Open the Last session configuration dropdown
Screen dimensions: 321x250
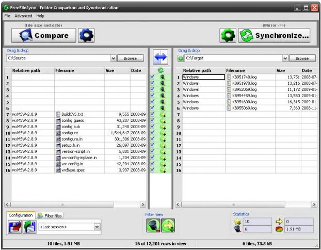pos(97,227)
